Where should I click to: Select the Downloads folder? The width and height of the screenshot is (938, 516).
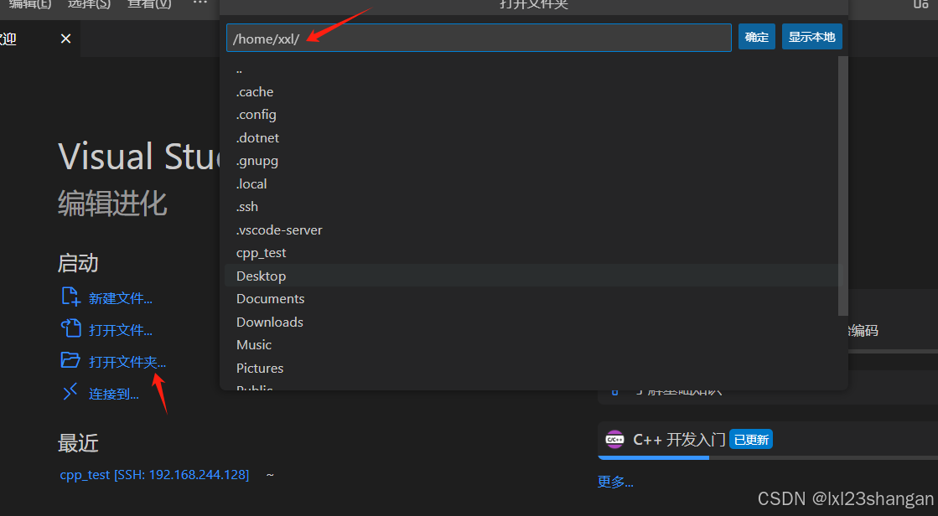point(531,322)
